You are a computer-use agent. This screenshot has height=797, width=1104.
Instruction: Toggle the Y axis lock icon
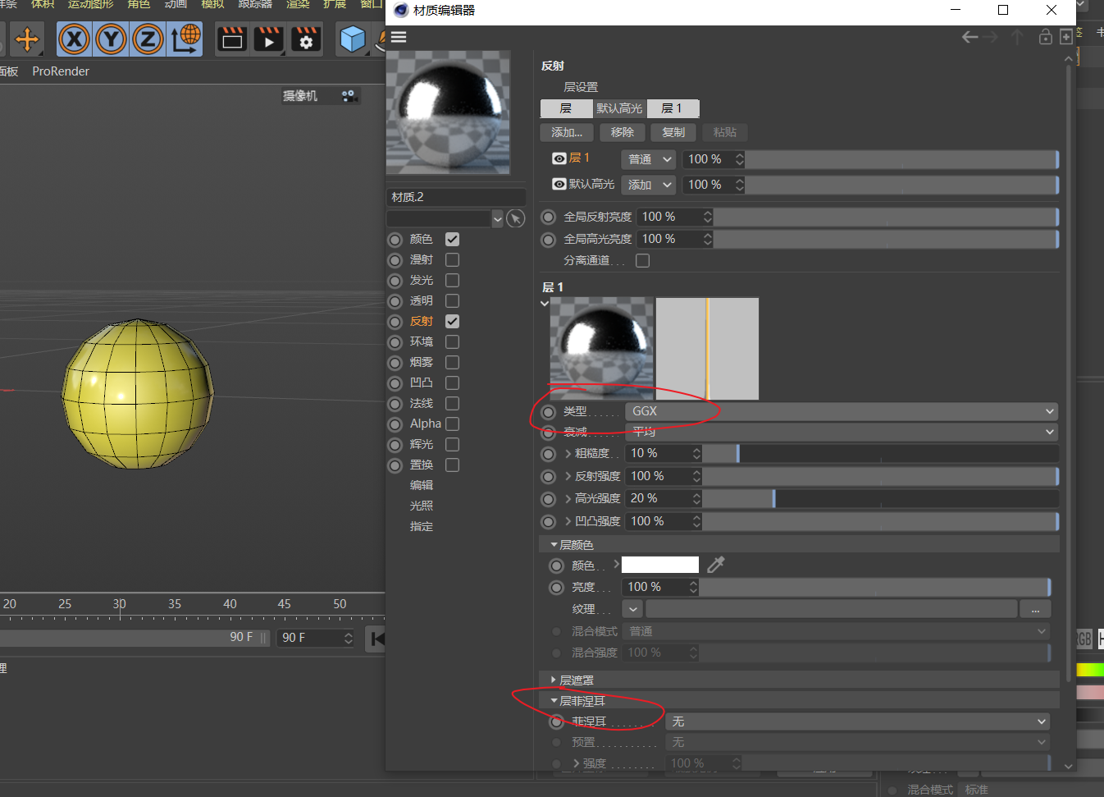[111, 39]
